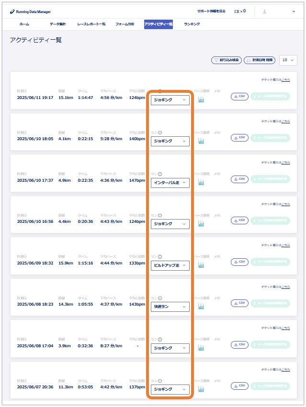Screen dimensions: 306x407
Task: Download CSV for the 2025/06/07 20:36 activity
Action: [x=240, y=385]
